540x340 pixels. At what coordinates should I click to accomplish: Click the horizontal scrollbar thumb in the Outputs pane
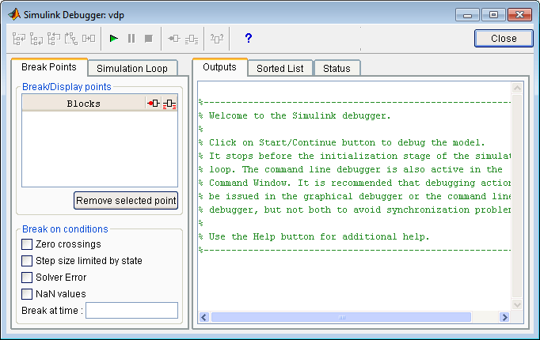click(x=341, y=317)
